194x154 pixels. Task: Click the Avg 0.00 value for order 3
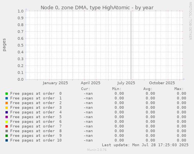pos(150,108)
